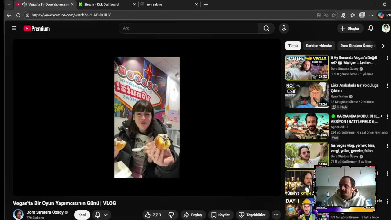Select the Tümü filter chip
The height and width of the screenshot is (220, 391).
pyautogui.click(x=293, y=46)
